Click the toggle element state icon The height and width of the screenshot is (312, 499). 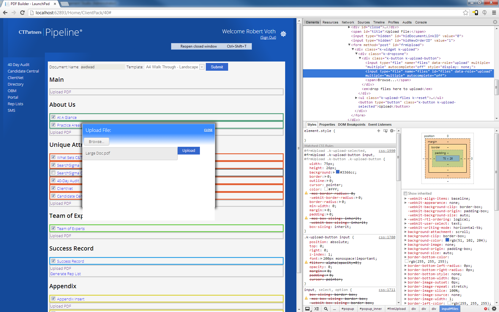click(386, 131)
